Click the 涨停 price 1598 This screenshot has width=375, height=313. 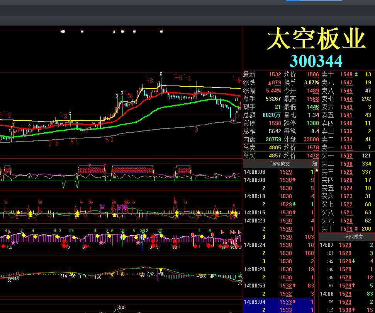275,123
